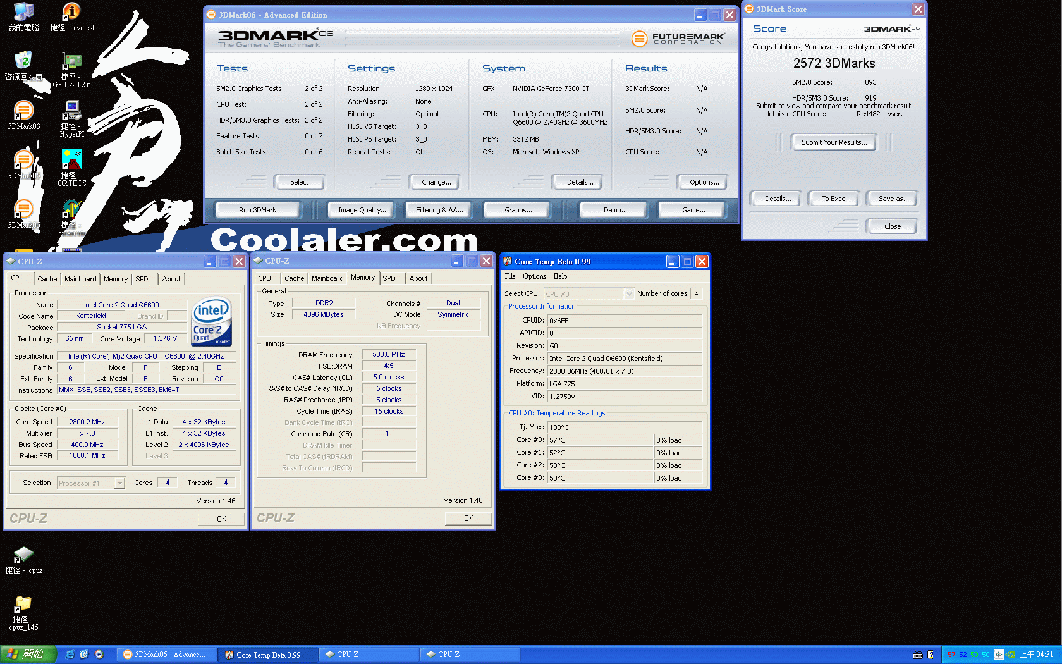
Task: Select the cpuz shortcut desktop icon
Action: pyautogui.click(x=23, y=560)
